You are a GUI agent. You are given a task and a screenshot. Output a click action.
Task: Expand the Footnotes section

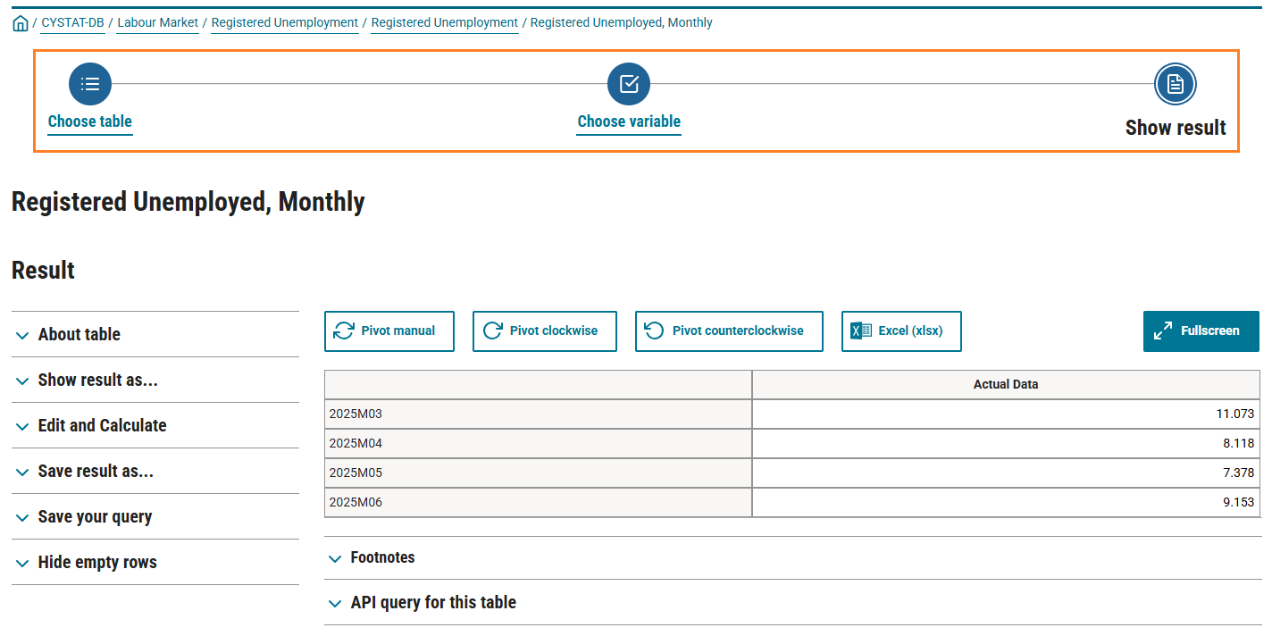pos(382,557)
